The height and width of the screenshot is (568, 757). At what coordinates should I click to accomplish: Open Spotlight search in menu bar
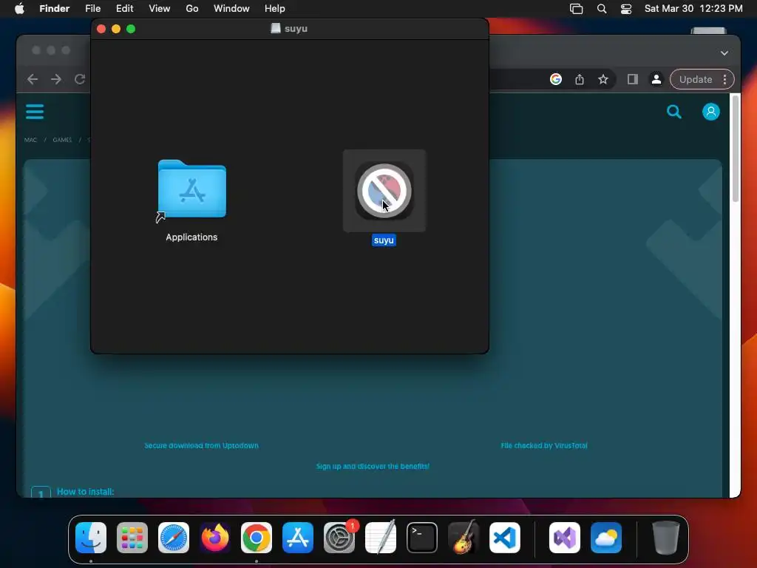click(602, 9)
